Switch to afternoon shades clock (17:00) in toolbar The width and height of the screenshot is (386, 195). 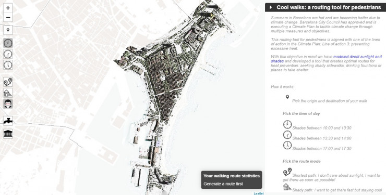8,65
